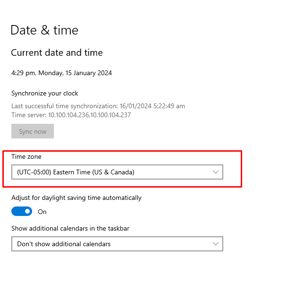The image size is (289, 301).
Task: Click the Don't show additional calendars text
Action: coord(64,244)
